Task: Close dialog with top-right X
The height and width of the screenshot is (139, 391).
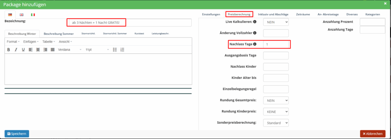Action: (385, 4)
